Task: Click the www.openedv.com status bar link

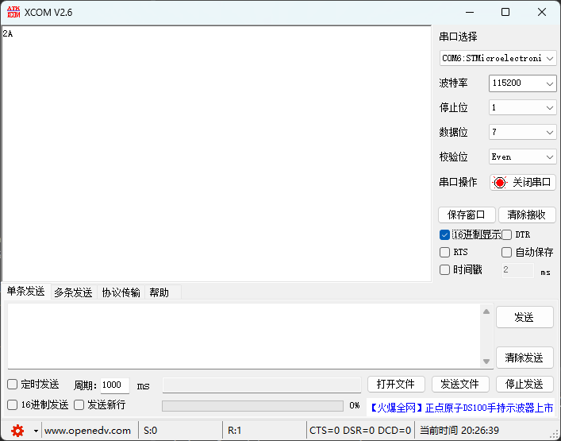Action: pyautogui.click(x=87, y=431)
